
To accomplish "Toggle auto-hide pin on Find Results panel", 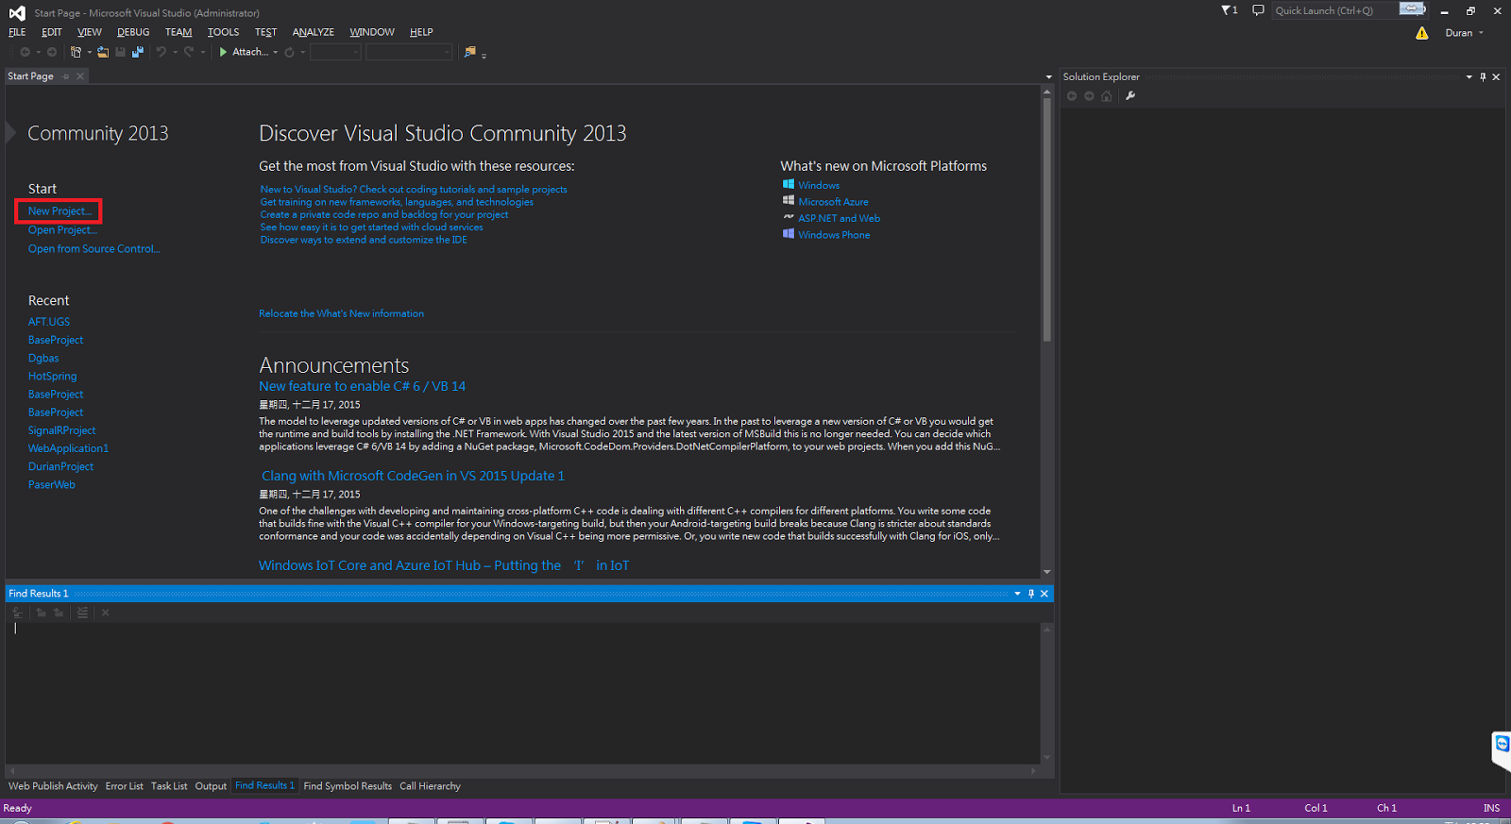I will pyautogui.click(x=1030, y=594).
